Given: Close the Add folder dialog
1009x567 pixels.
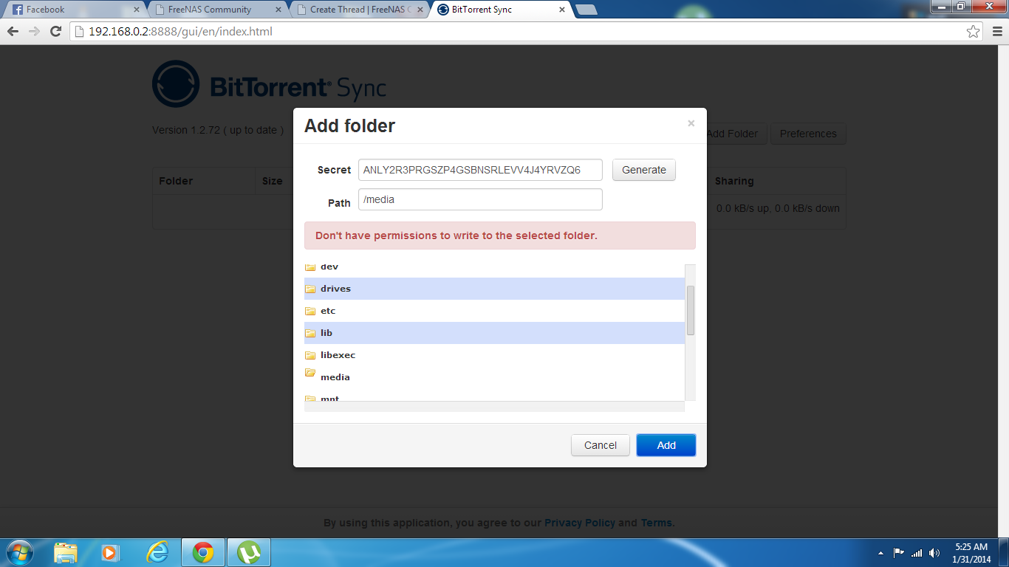Looking at the screenshot, I should [x=691, y=123].
